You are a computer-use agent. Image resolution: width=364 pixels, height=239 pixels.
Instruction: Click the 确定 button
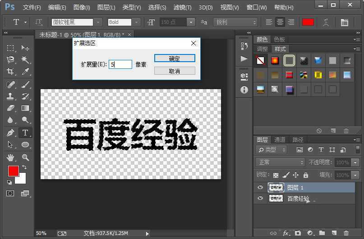[175, 59]
